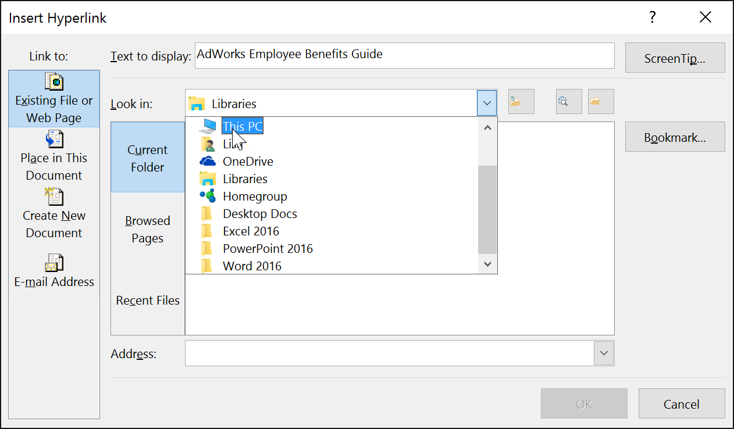Select This PC from the list
734x429 pixels.
pos(242,126)
